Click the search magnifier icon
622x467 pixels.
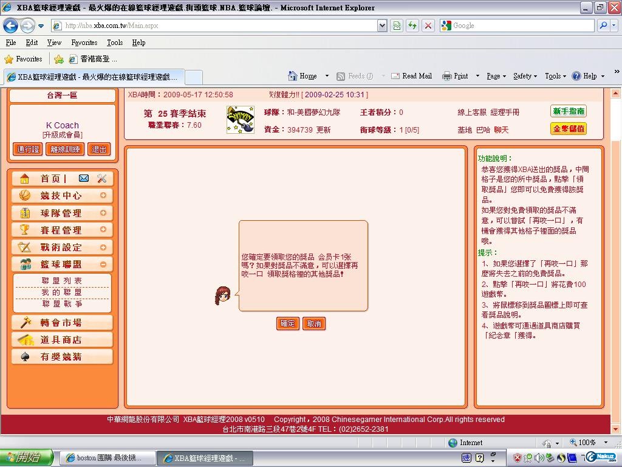tap(603, 26)
